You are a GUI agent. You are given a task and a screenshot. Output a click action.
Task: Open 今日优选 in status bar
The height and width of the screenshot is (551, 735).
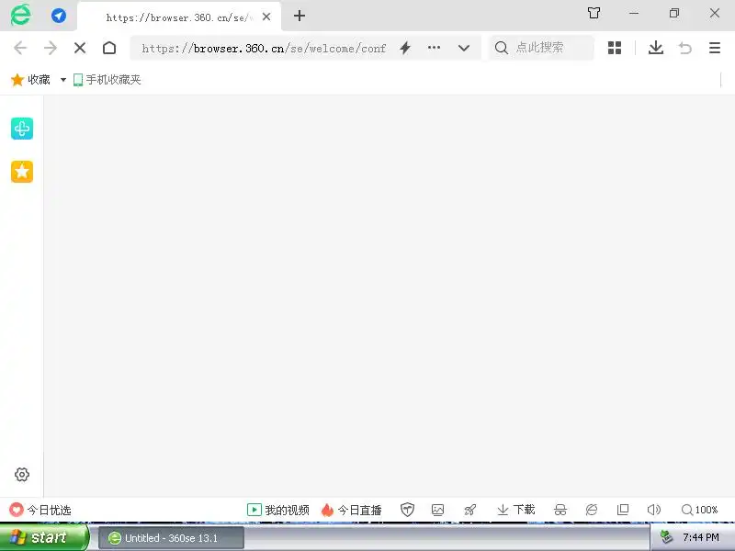point(40,510)
